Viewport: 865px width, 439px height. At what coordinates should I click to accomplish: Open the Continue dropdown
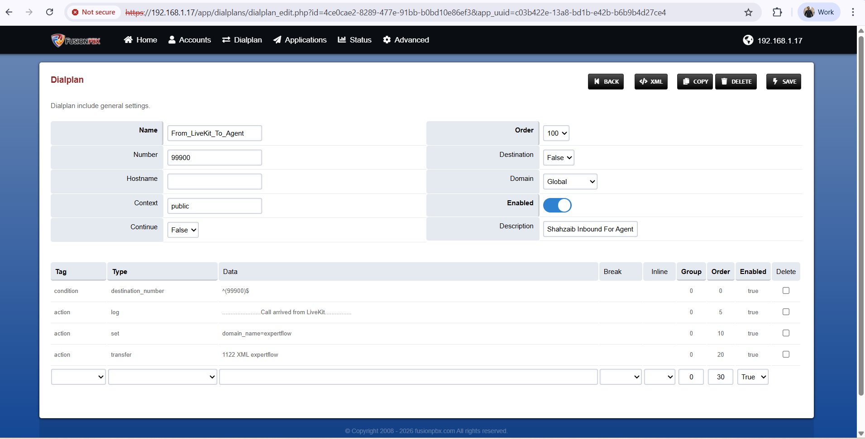click(x=183, y=230)
